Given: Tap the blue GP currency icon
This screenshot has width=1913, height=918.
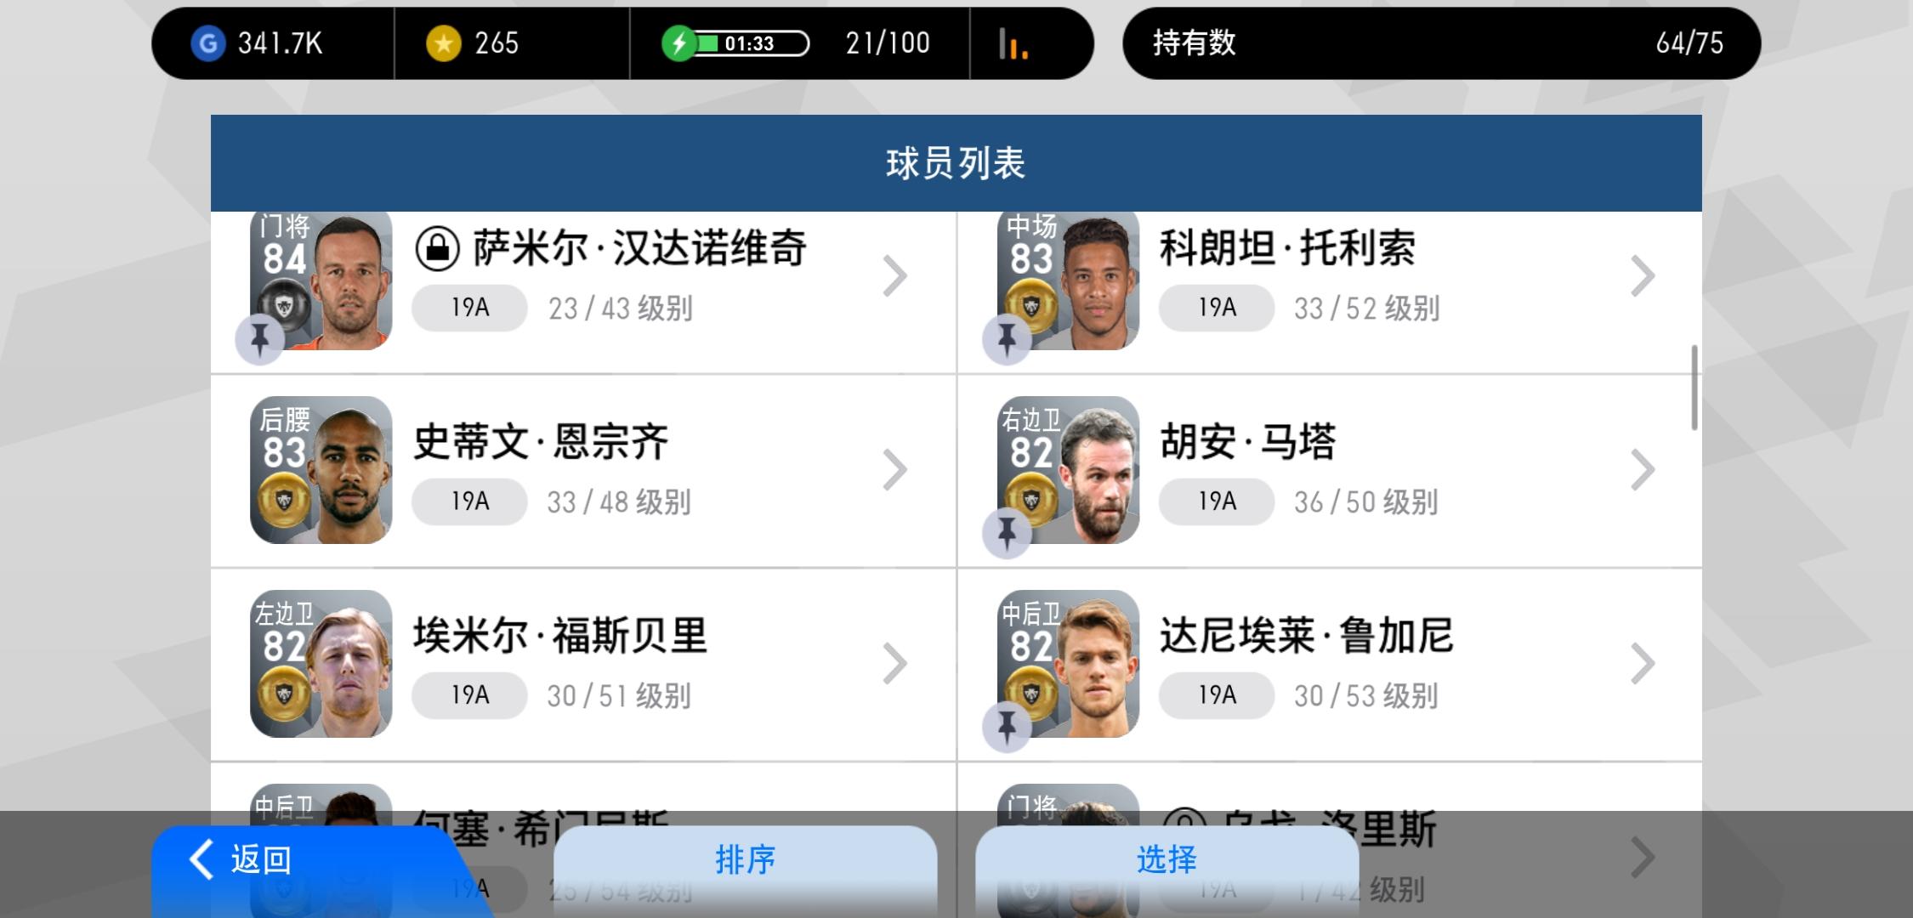Looking at the screenshot, I should click(x=208, y=42).
